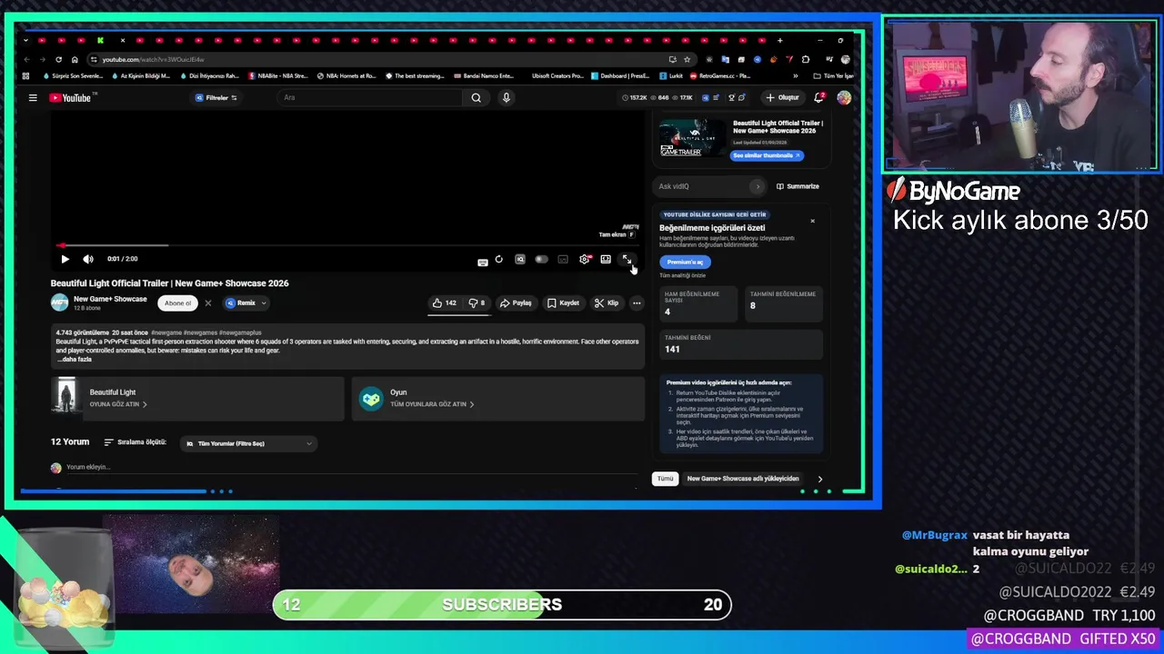
Task: Go back in browser
Action: [x=26, y=59]
